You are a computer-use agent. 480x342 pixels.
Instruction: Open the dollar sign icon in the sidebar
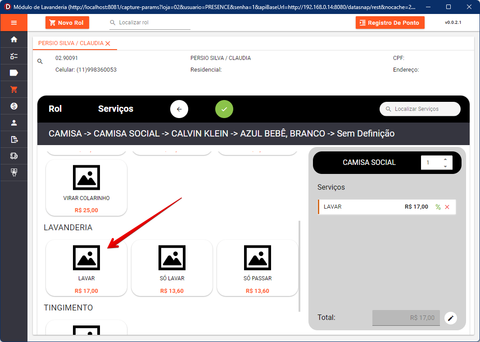(14, 106)
